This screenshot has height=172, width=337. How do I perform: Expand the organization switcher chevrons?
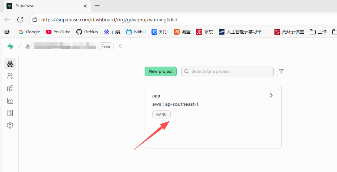(120, 46)
